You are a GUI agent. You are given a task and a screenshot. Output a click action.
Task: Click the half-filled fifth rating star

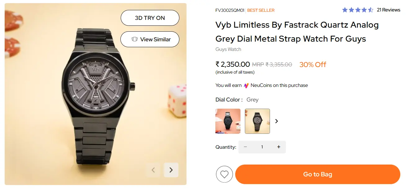tap(371, 10)
